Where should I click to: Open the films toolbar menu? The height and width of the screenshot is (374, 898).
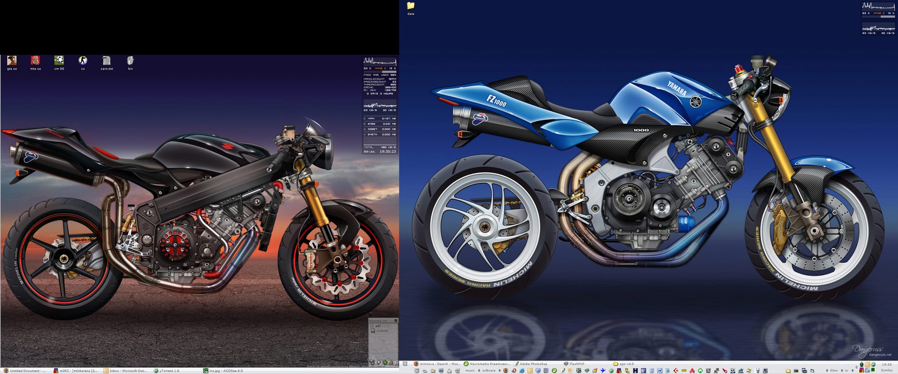click(834, 370)
